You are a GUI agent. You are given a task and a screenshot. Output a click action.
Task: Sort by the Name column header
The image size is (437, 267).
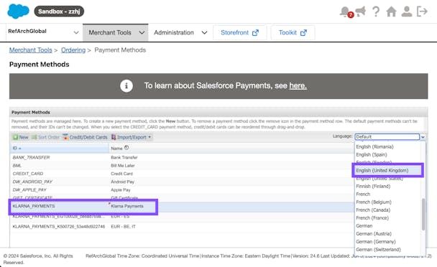[116, 149]
